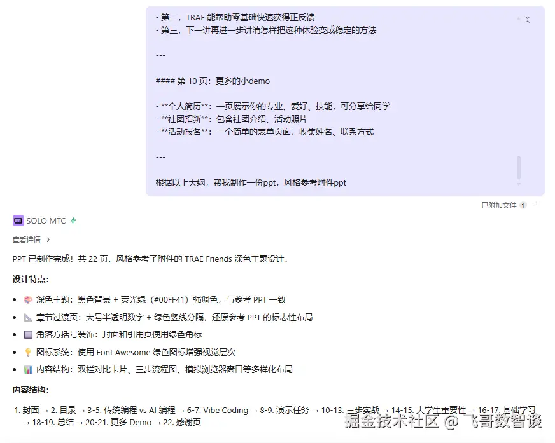Click '20-21. 更多 Demo' in the structure list
Image resolution: width=555 pixels, height=443 pixels.
(118, 423)
